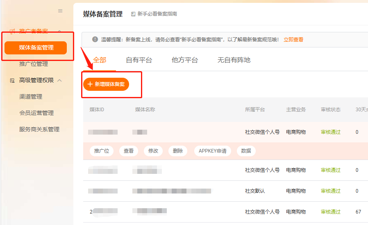
Task: Open 服务商关系管理 sidebar item
Action: [39, 129]
